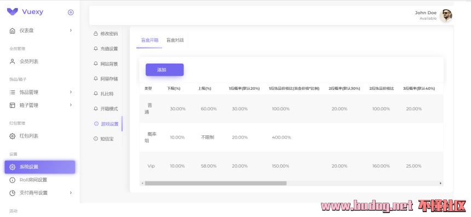Viewport: 471px width, 217px height.
Task: Click the 短信宝 info icon
Action: [95, 139]
